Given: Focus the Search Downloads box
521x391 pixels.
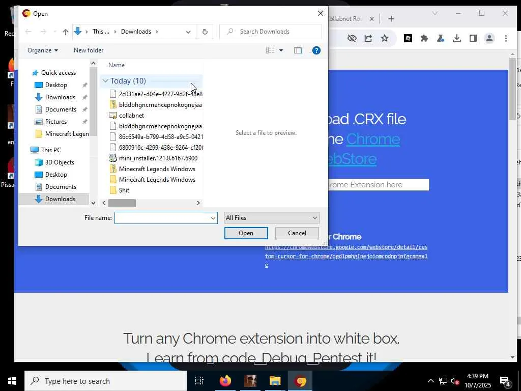Looking at the screenshot, I should point(271,32).
